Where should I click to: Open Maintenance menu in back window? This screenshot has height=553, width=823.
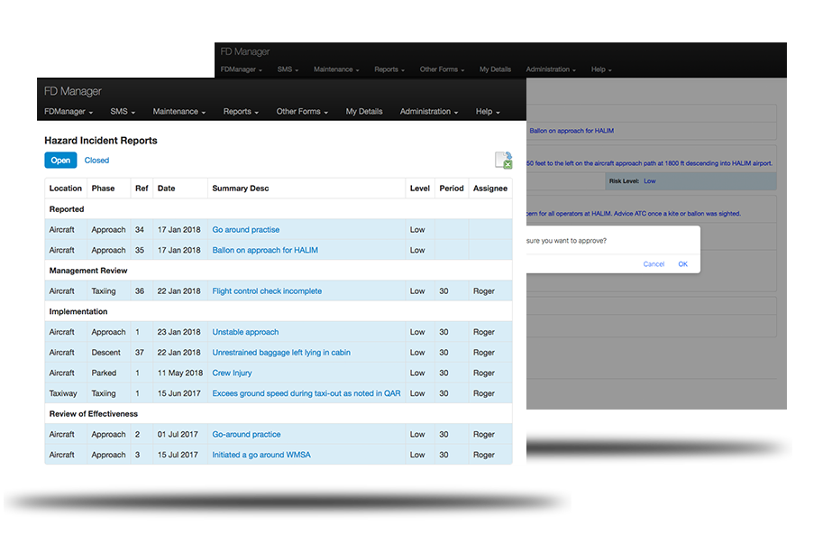[x=336, y=69]
